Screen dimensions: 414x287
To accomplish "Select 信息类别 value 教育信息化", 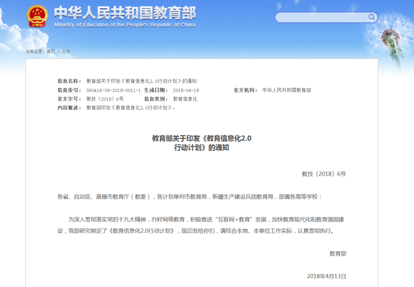I will (x=185, y=99).
